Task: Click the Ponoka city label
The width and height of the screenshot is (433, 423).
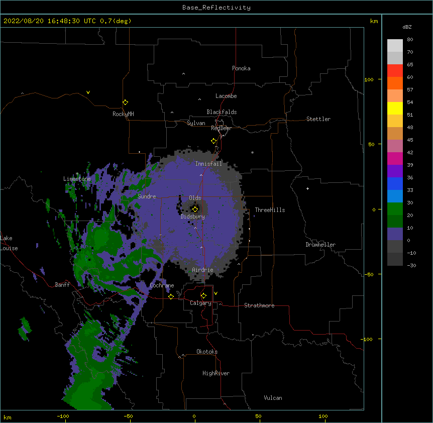Action: click(241, 68)
